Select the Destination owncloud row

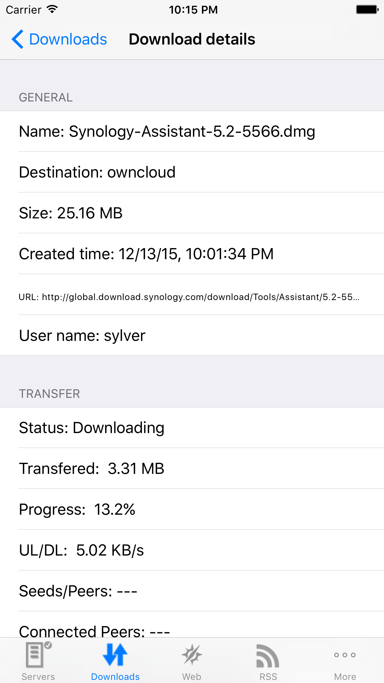tap(97, 172)
